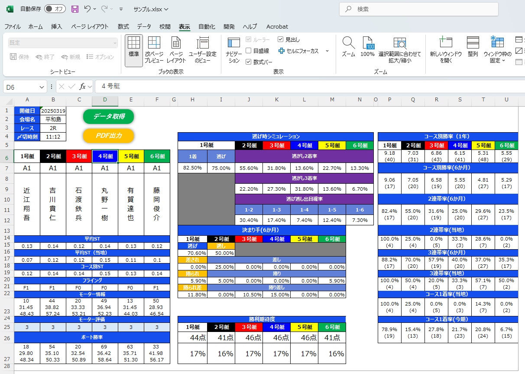Viewport: 525px width, 374px height.
Task: Open the Excel app icon menu
Action: tap(10, 9)
